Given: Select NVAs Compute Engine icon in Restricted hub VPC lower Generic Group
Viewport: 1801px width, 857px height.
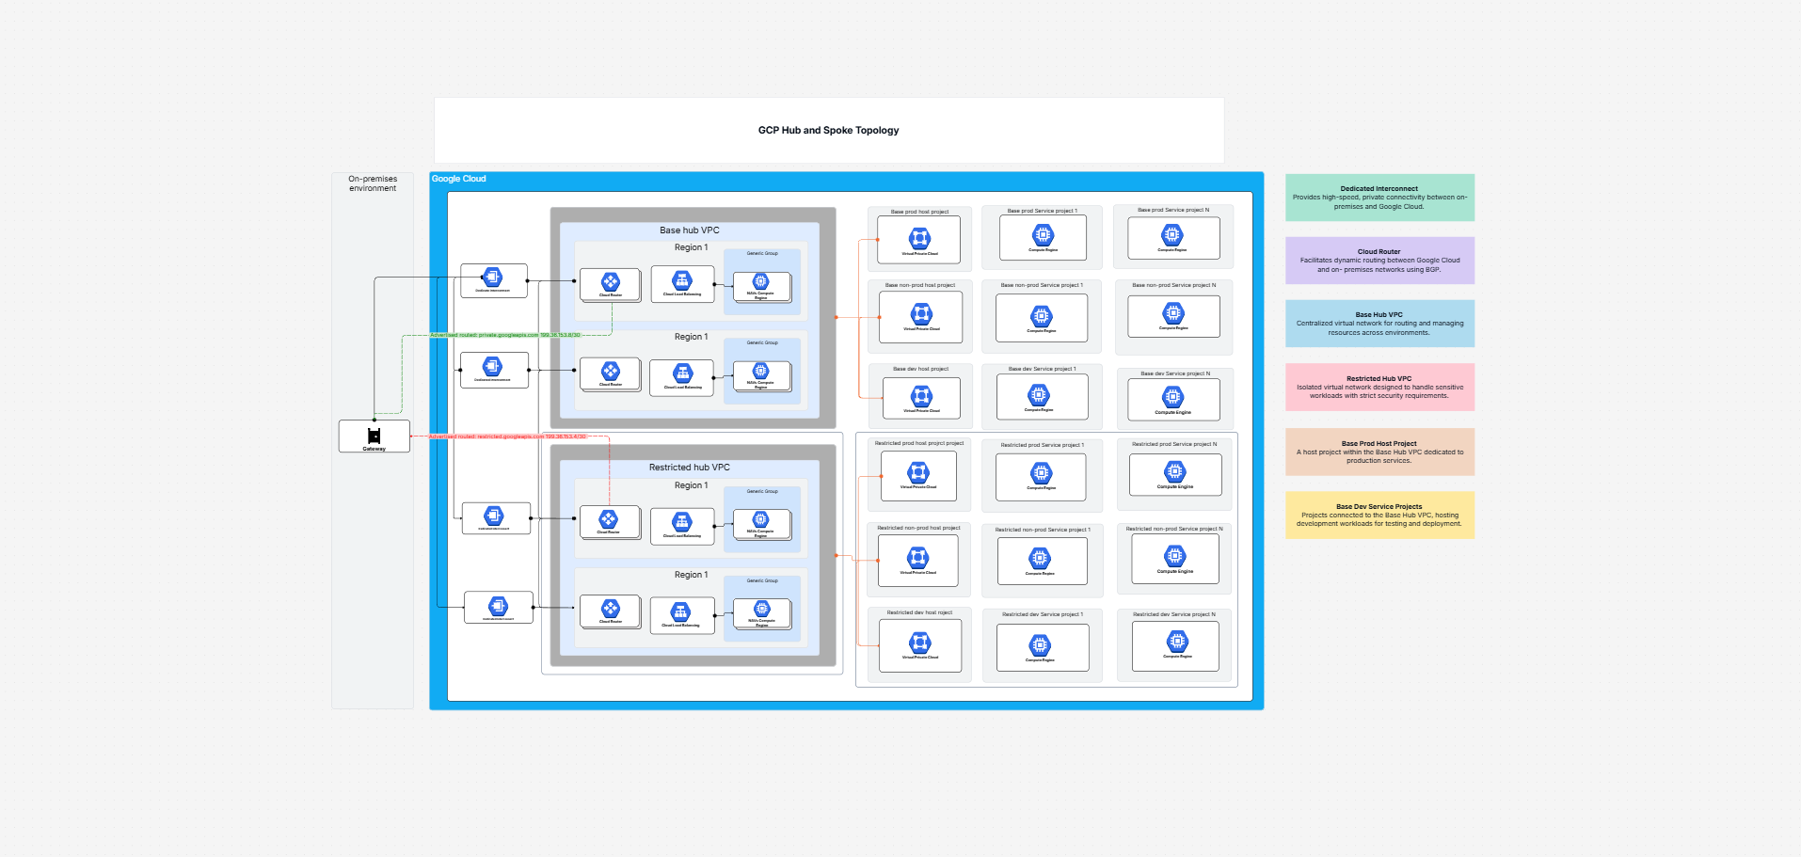Looking at the screenshot, I should (x=762, y=609).
